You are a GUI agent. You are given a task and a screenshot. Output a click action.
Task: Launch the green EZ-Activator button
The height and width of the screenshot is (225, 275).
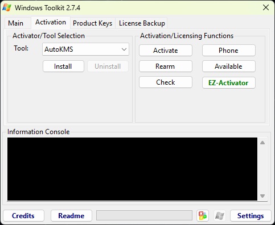(x=229, y=83)
